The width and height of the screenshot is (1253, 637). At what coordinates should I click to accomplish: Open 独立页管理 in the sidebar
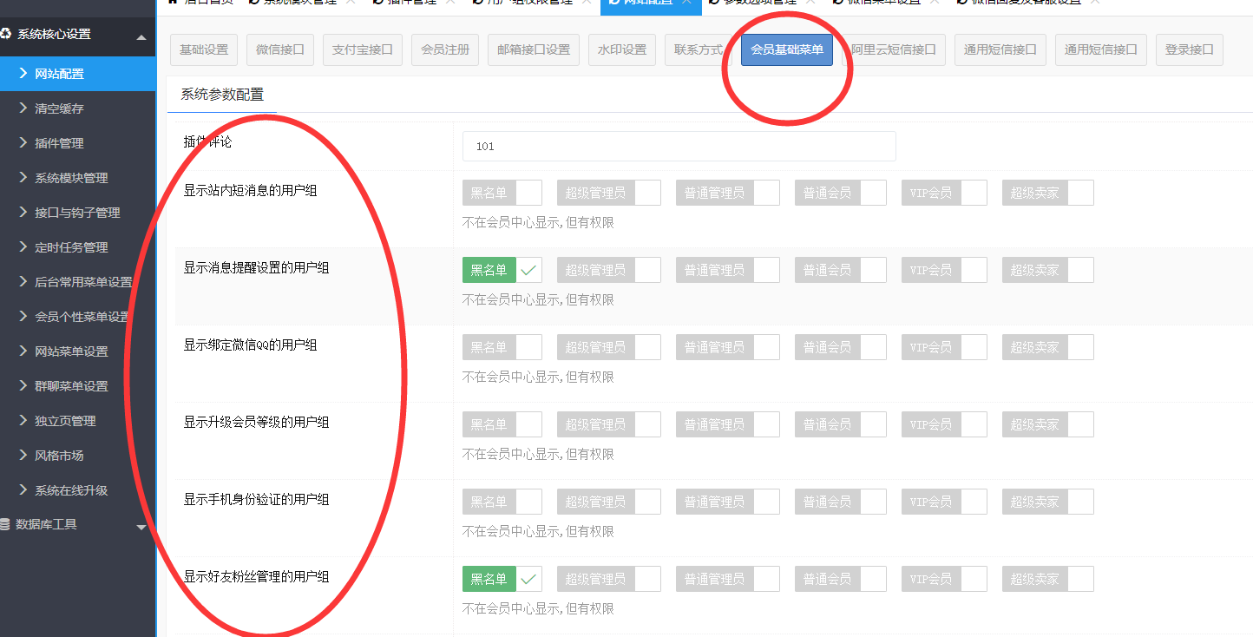pos(65,421)
